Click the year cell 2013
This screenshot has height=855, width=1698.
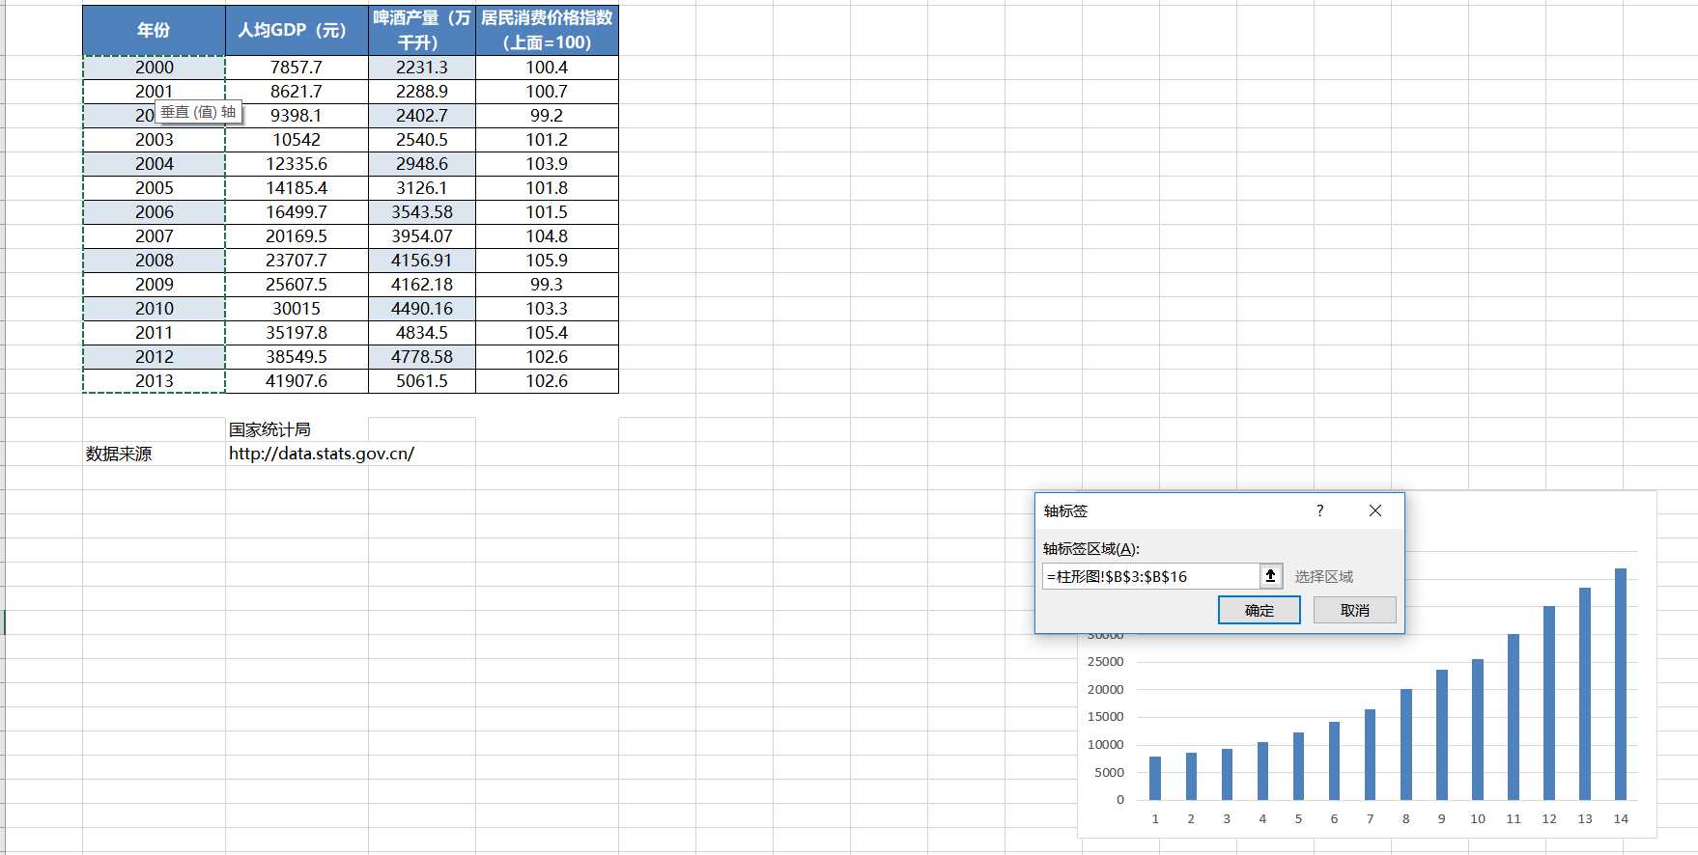(x=155, y=381)
